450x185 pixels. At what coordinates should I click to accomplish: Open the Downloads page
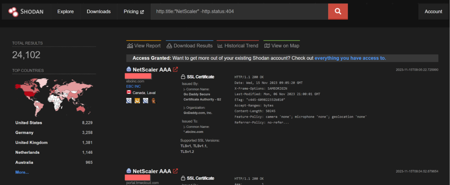point(98,11)
